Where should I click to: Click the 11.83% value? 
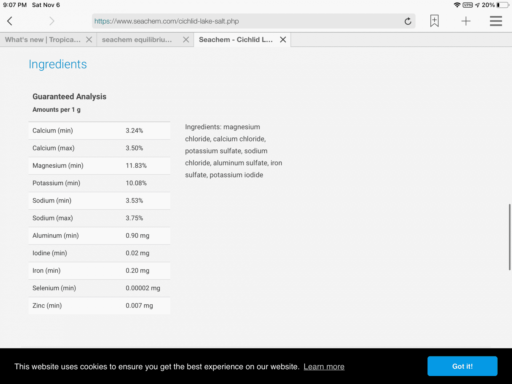tap(136, 166)
